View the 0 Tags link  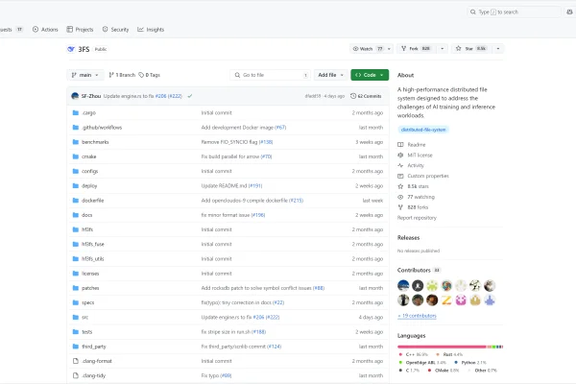pyautogui.click(x=149, y=75)
